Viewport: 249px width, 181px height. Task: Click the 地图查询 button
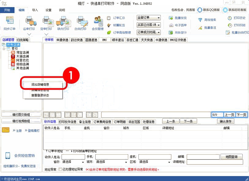tap(231, 156)
